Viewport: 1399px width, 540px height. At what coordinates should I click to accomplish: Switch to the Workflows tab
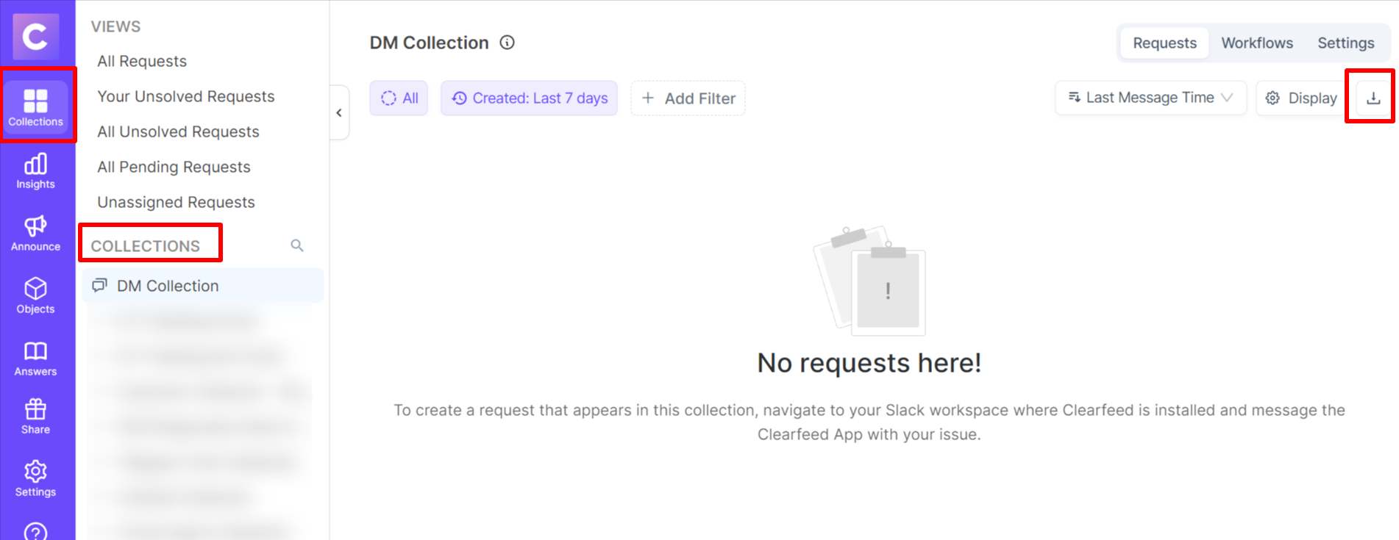click(1256, 43)
